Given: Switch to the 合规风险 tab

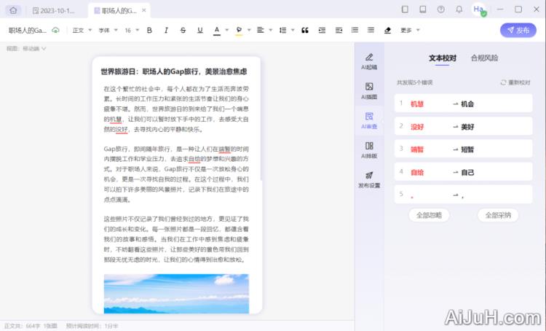Looking at the screenshot, I should pyautogui.click(x=484, y=58).
